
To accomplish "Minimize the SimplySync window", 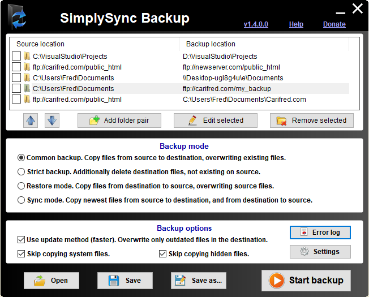I will [x=340, y=13].
